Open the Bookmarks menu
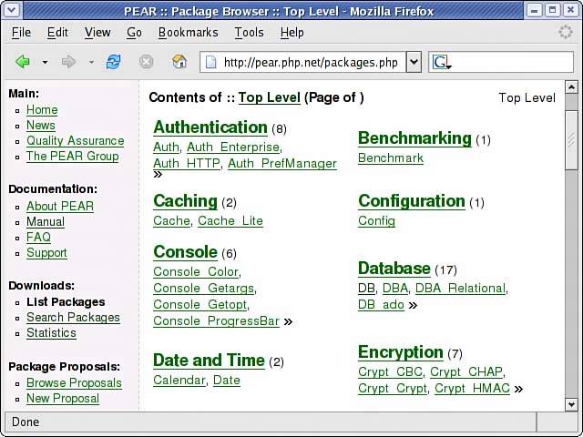583x437 pixels. (188, 32)
